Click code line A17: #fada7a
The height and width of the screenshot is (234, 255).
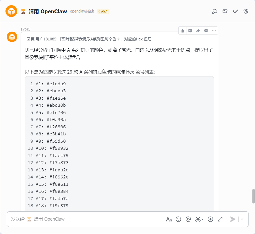pos(52,199)
